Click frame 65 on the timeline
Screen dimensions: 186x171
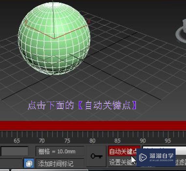(x=17, y=141)
